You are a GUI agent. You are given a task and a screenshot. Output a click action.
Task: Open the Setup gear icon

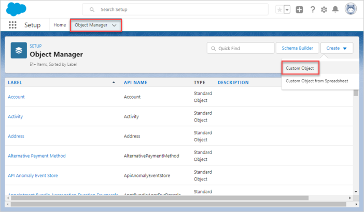(324, 10)
